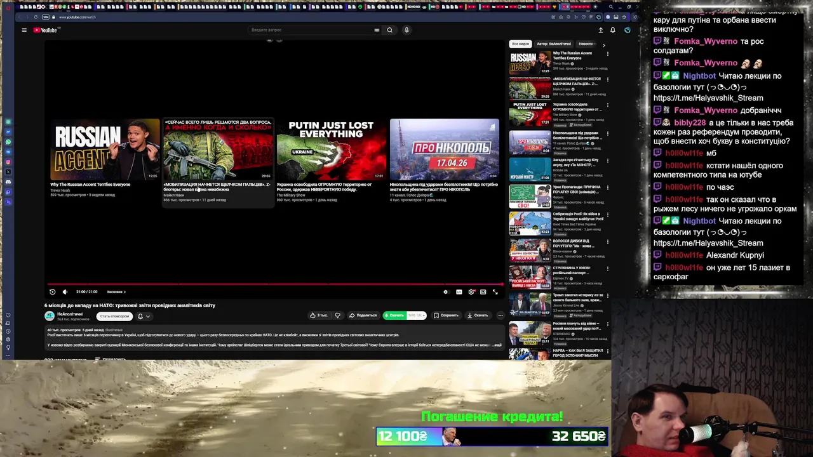The width and height of the screenshot is (813, 457).
Task: Open the YouTube hamburger guide menu
Action: [24, 30]
